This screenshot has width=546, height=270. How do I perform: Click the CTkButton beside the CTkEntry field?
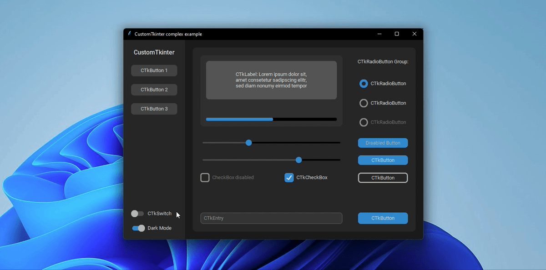click(383, 218)
